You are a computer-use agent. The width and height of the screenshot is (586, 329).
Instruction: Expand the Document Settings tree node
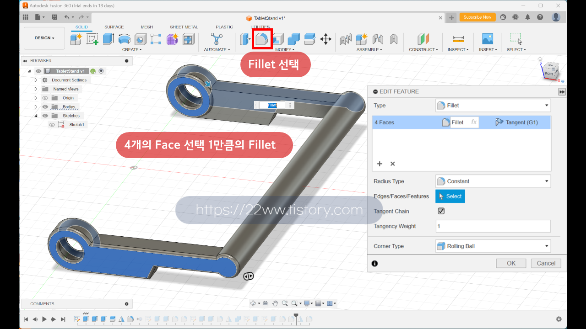[36, 80]
